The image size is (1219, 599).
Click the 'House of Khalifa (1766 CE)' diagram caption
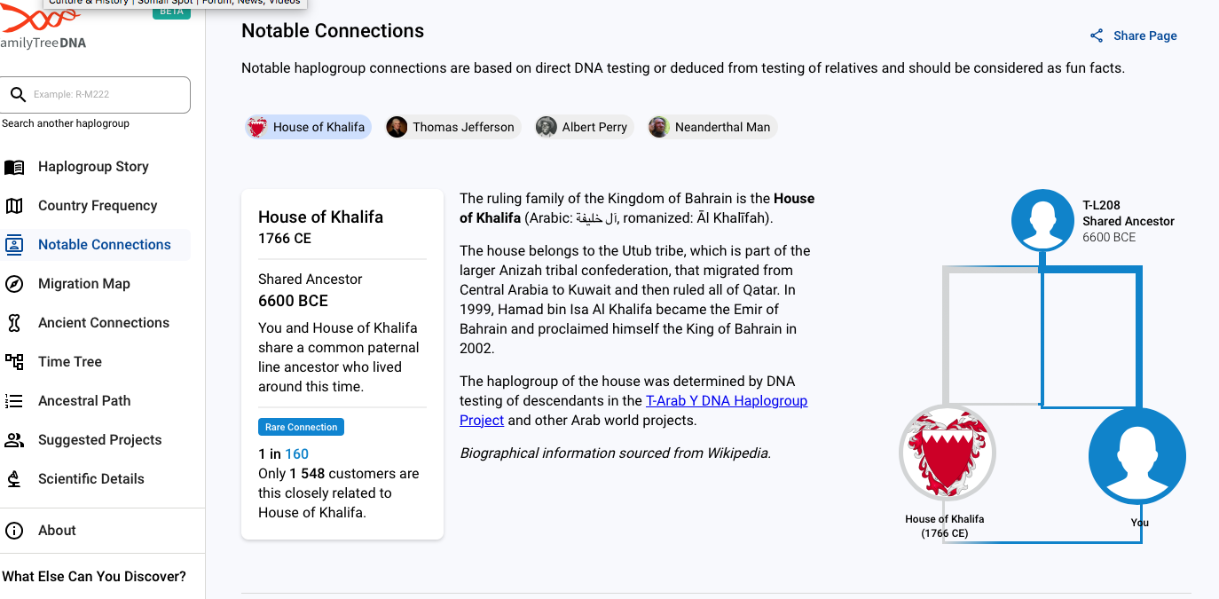(944, 526)
